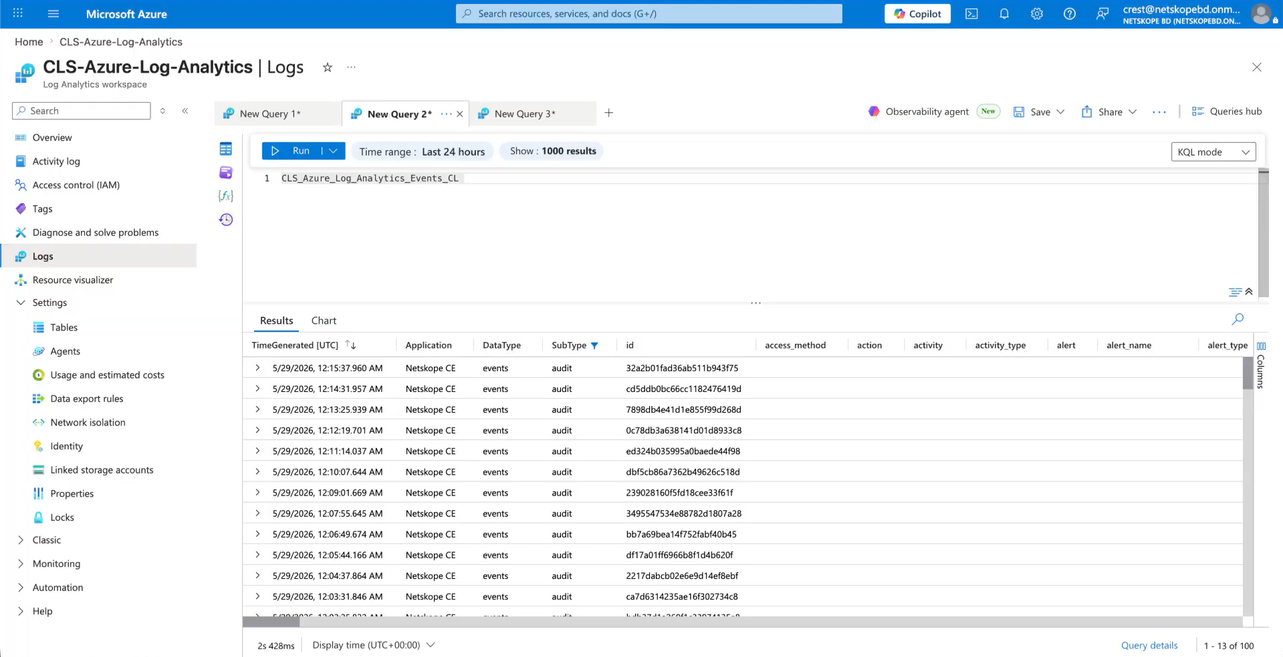Close the New Query 2 tab
Image resolution: width=1283 pixels, height=657 pixels.
[x=460, y=114]
